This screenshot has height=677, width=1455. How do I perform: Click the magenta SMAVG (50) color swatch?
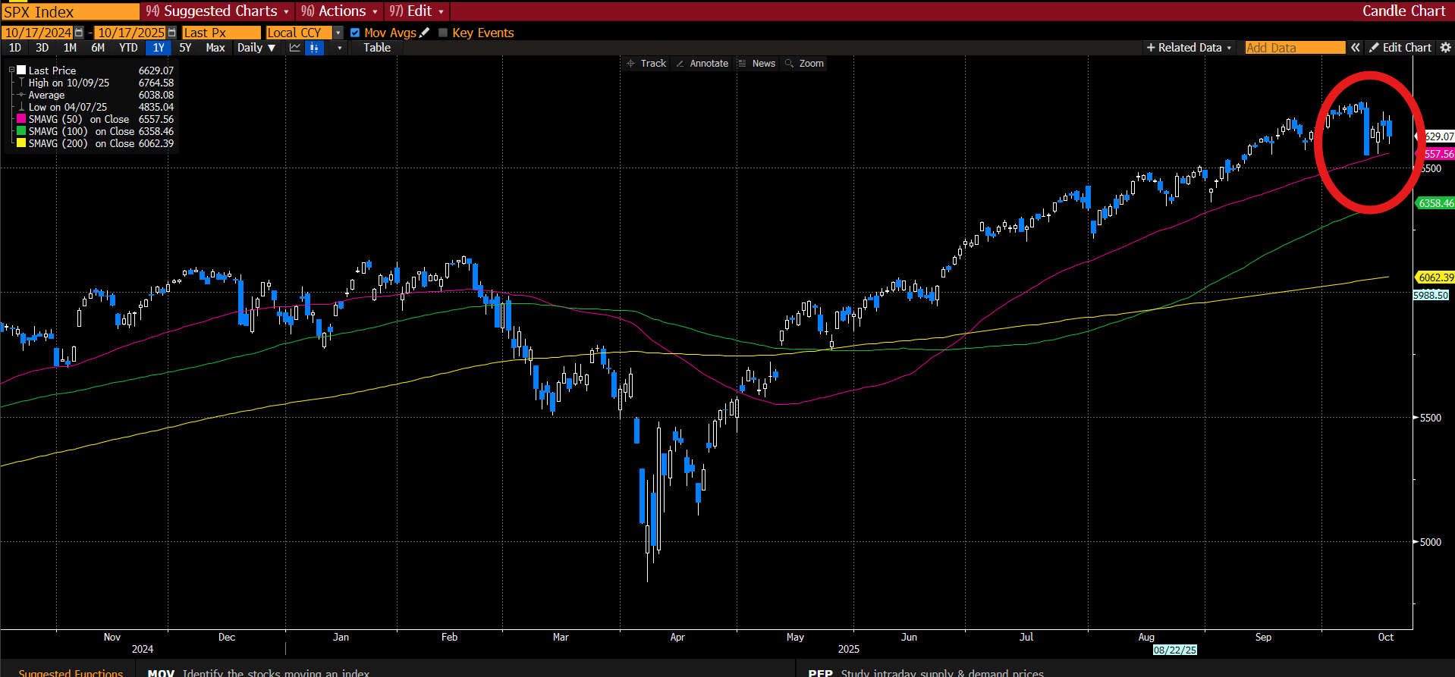pyautogui.click(x=22, y=119)
